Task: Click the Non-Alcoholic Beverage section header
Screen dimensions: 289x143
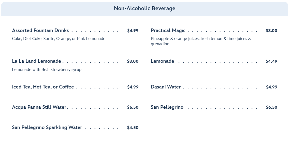Action: [x=144, y=8]
